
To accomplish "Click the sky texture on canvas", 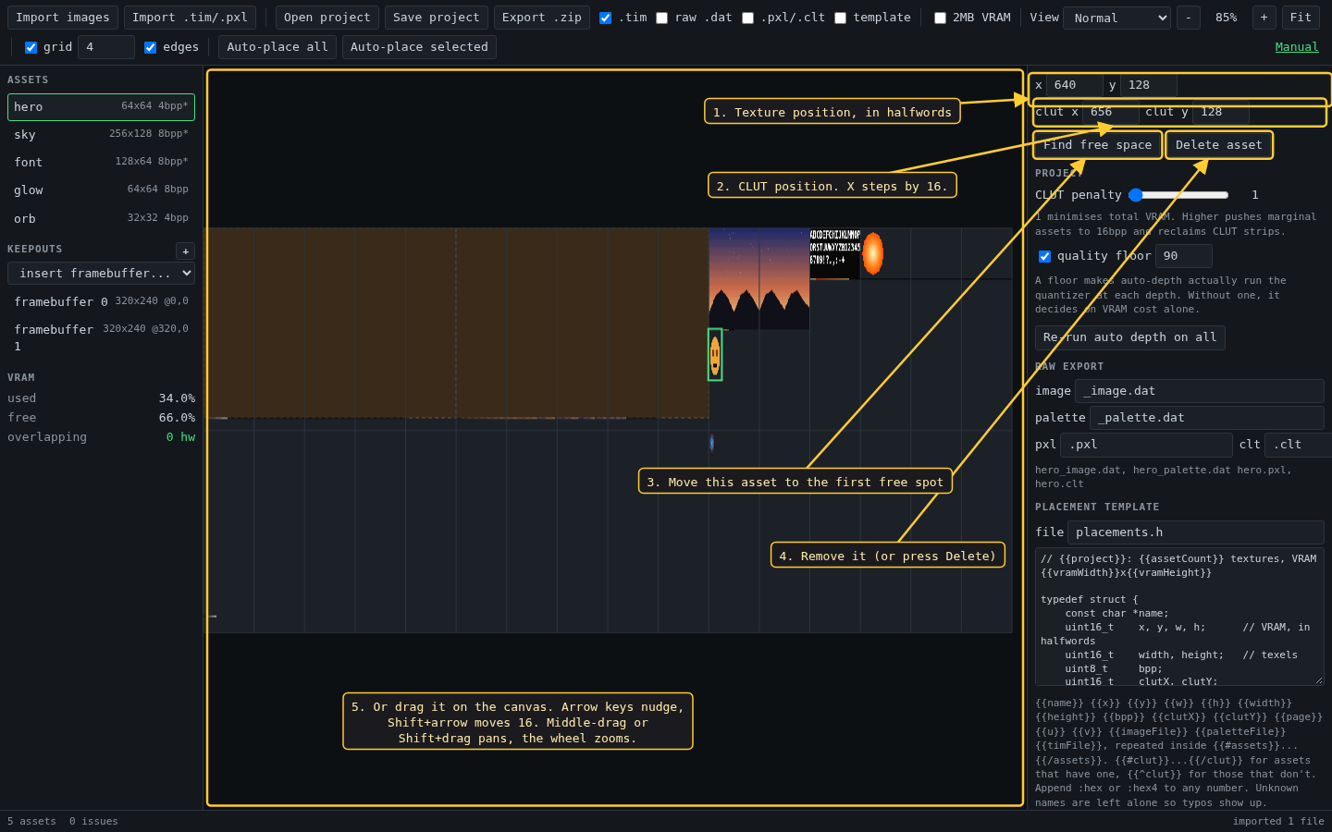I will click(x=758, y=278).
